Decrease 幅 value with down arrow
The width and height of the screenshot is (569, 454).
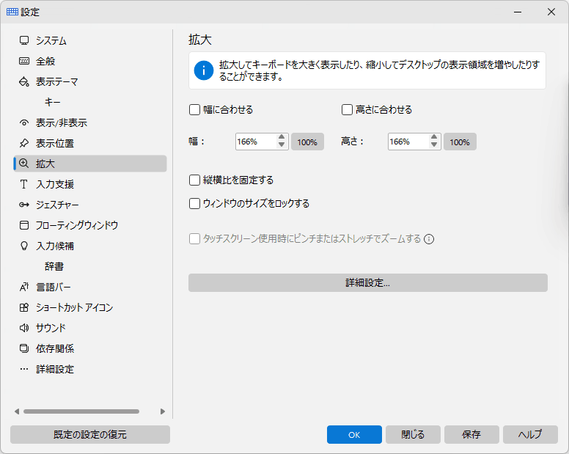click(282, 145)
